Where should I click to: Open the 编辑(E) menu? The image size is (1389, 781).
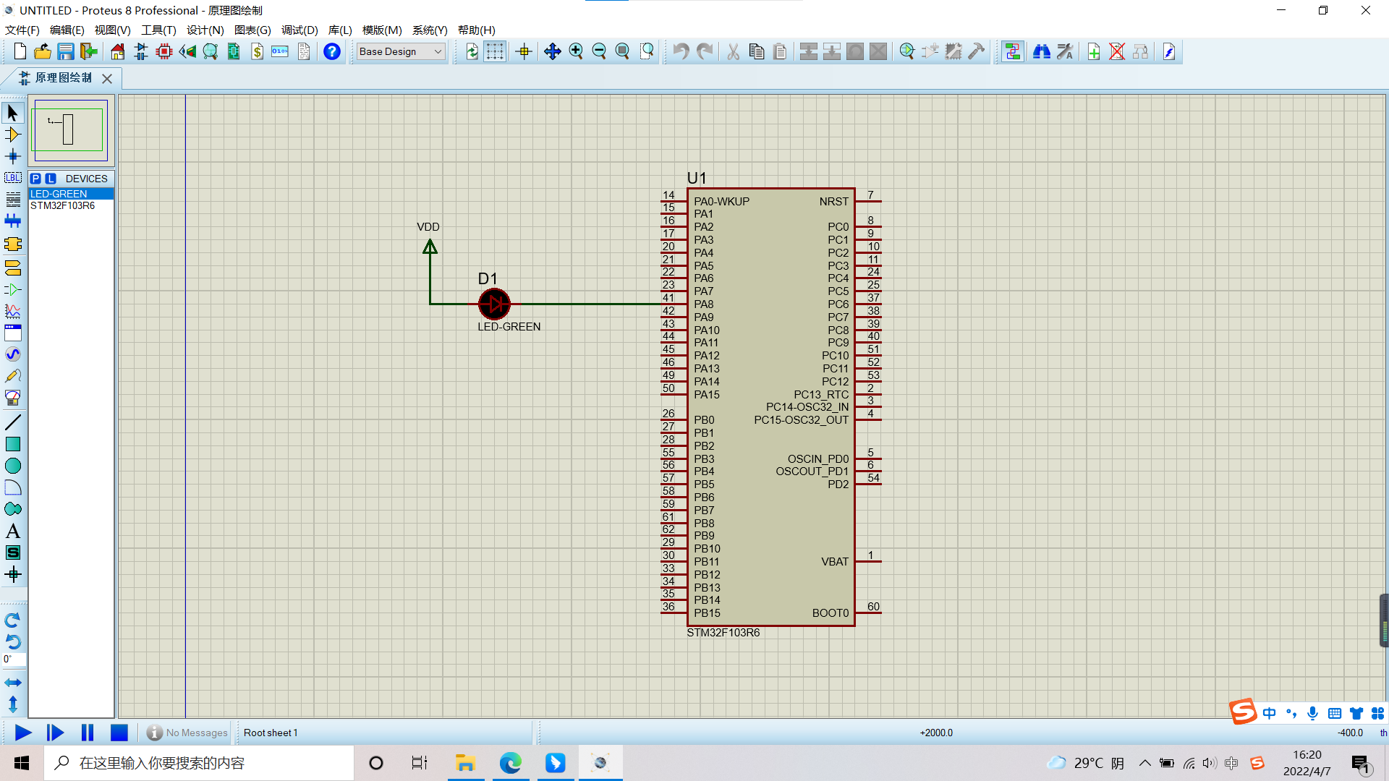tap(67, 30)
